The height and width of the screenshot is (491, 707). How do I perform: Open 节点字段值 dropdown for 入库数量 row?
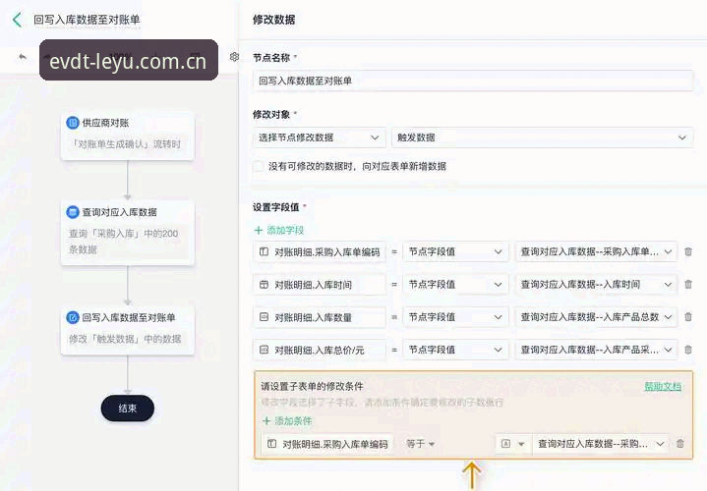(455, 317)
